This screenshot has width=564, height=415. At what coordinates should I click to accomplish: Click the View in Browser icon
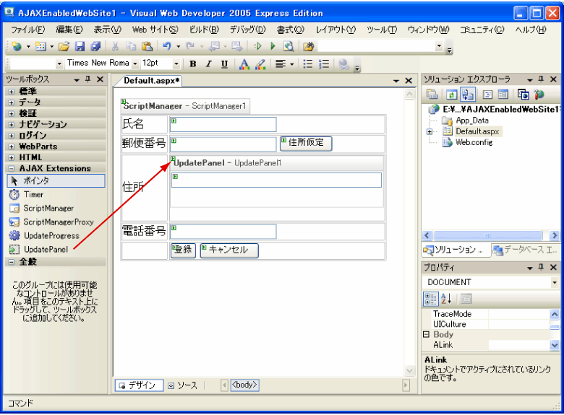click(289, 46)
